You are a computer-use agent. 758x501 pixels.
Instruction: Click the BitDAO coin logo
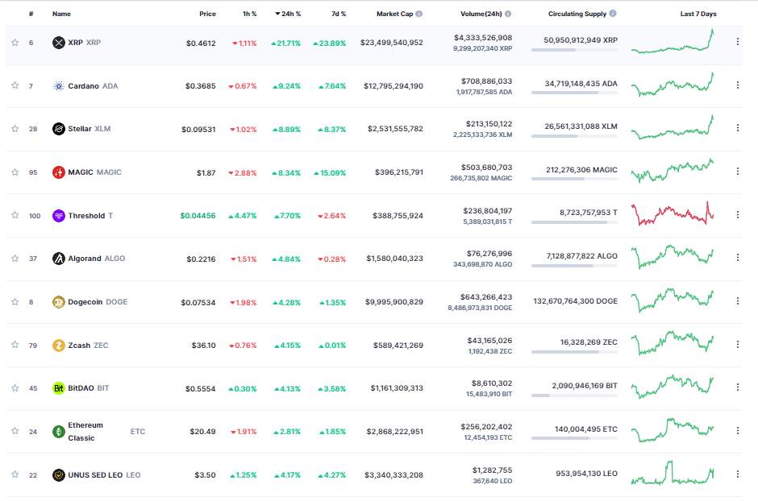click(x=59, y=388)
